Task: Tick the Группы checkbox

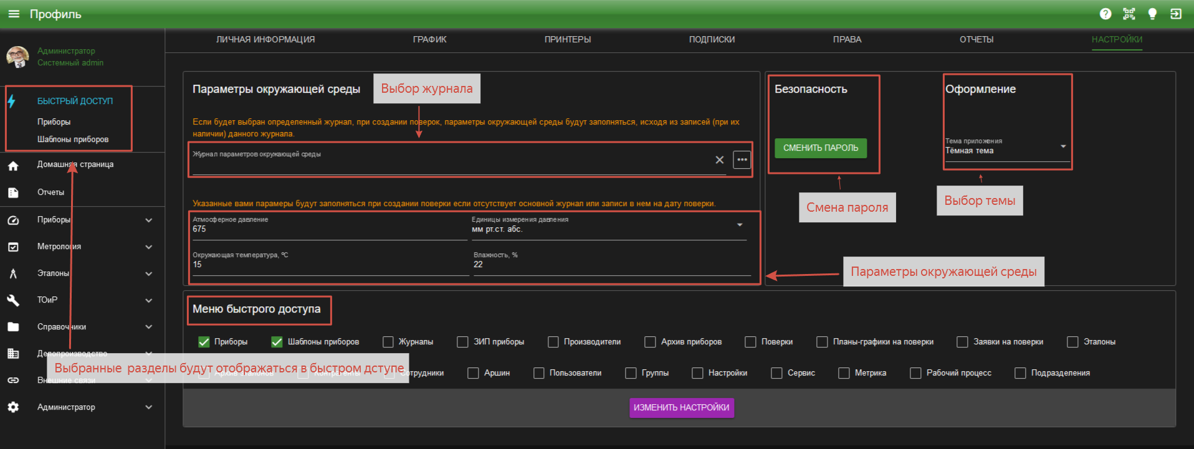Action: point(631,373)
